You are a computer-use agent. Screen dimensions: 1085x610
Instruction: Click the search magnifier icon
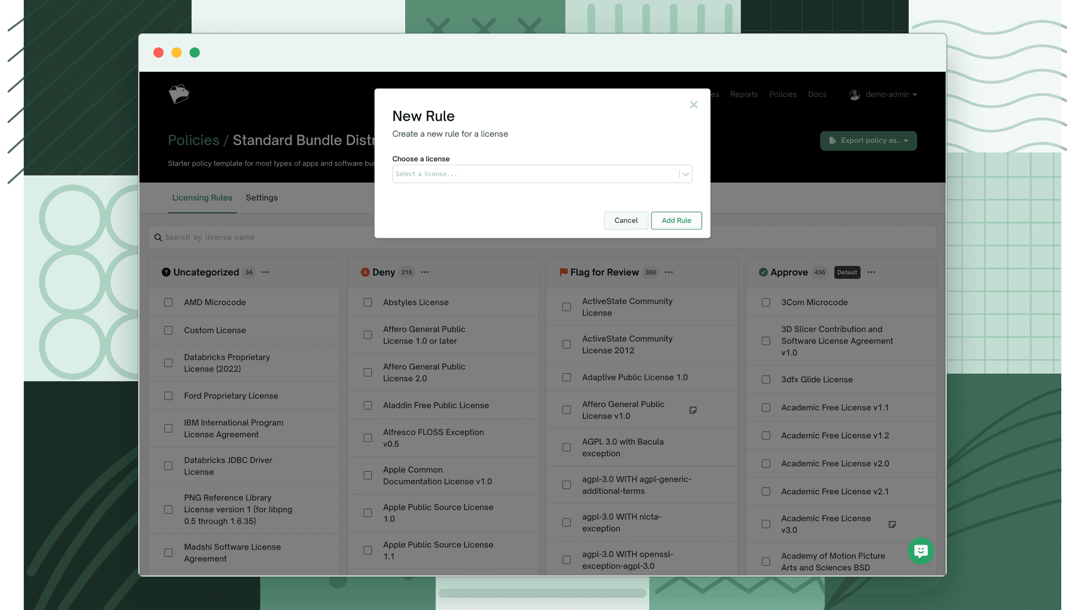tap(158, 238)
